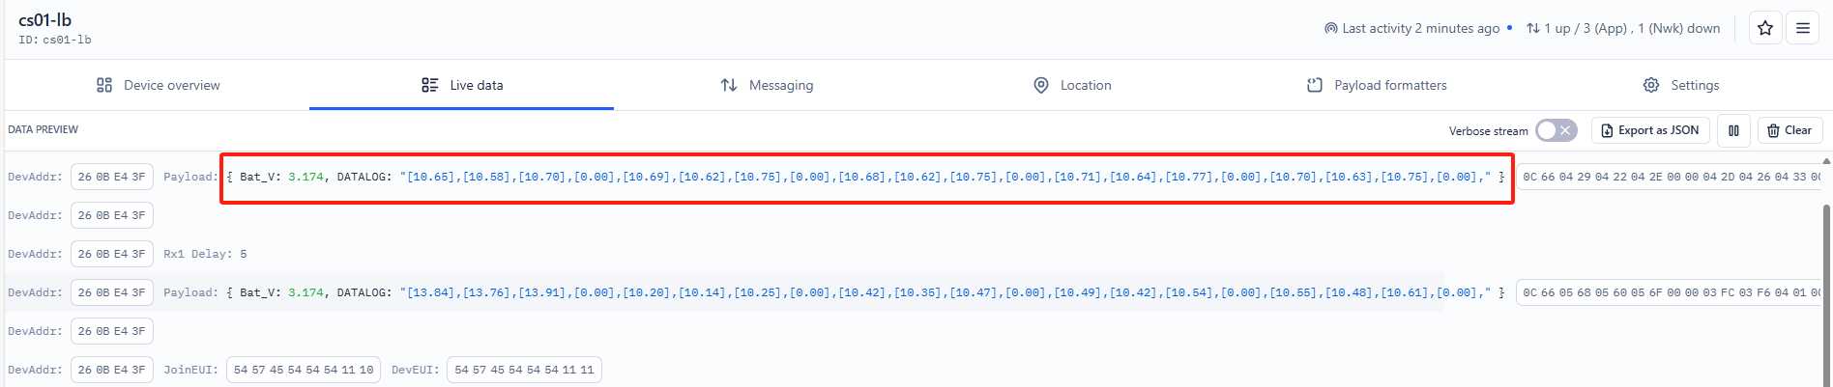Screen dimensions: 1833x387
Task: Clear the data preview list
Action: [x=1790, y=130]
